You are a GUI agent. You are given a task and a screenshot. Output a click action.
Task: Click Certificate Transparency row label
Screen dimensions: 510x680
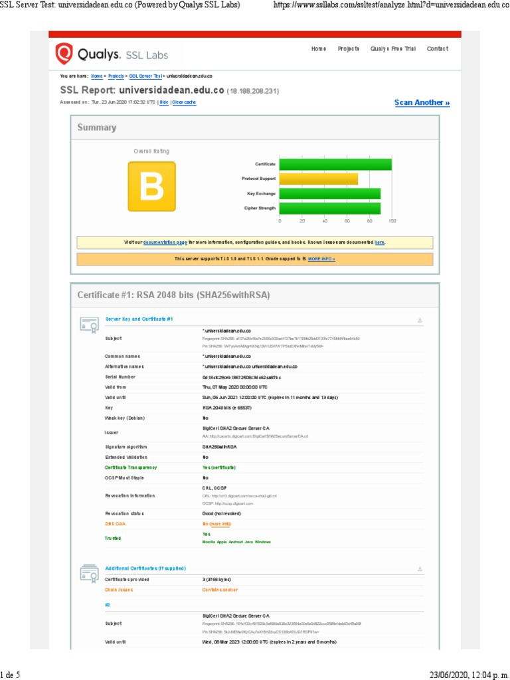pyautogui.click(x=131, y=467)
